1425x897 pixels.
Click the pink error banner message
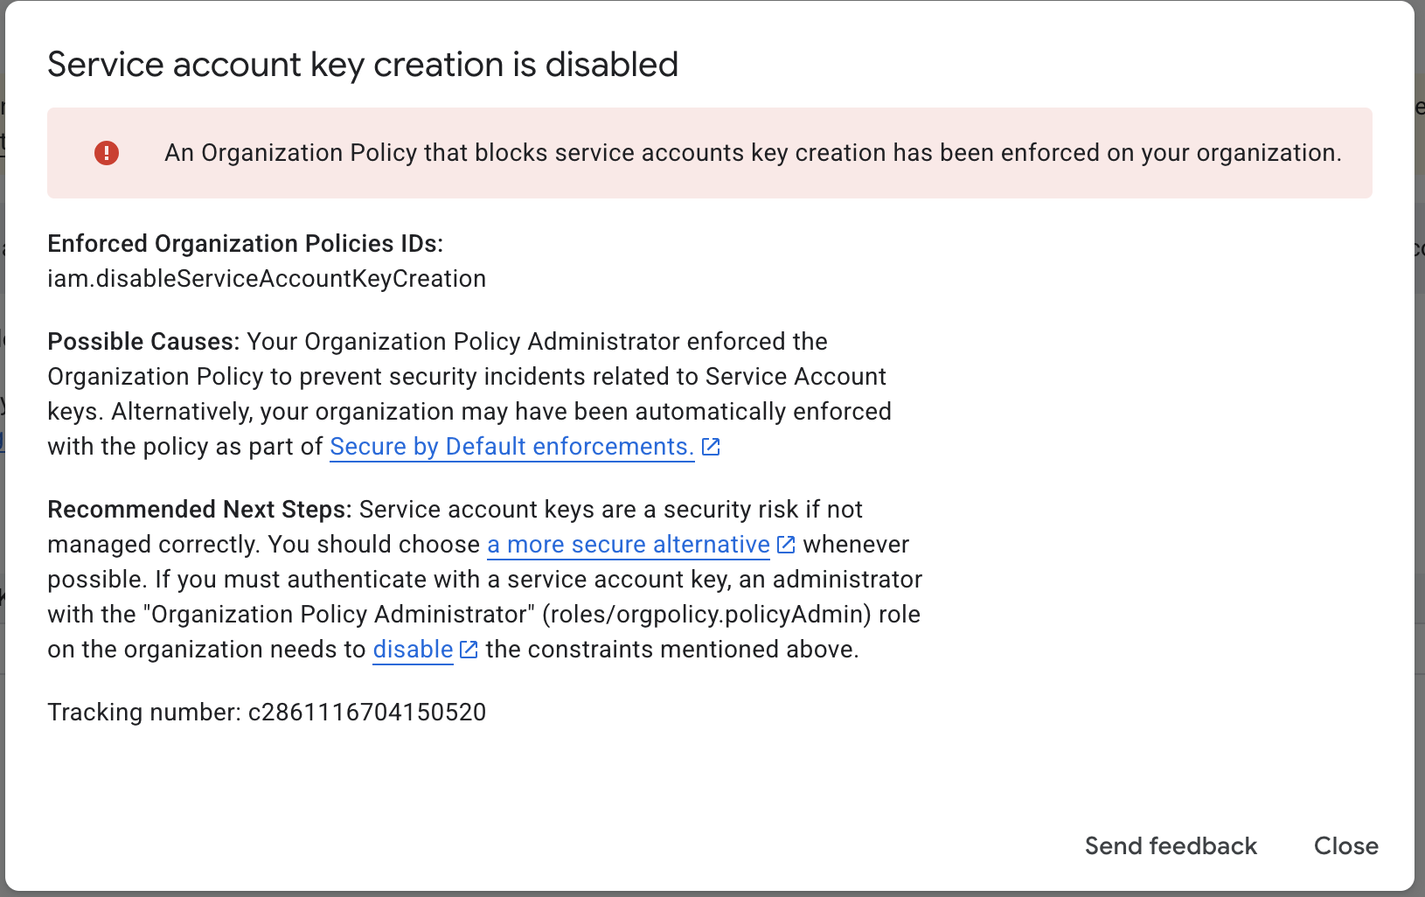pos(753,152)
